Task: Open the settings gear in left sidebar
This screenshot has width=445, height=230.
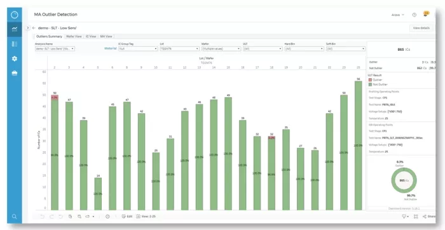Action: click(15, 58)
